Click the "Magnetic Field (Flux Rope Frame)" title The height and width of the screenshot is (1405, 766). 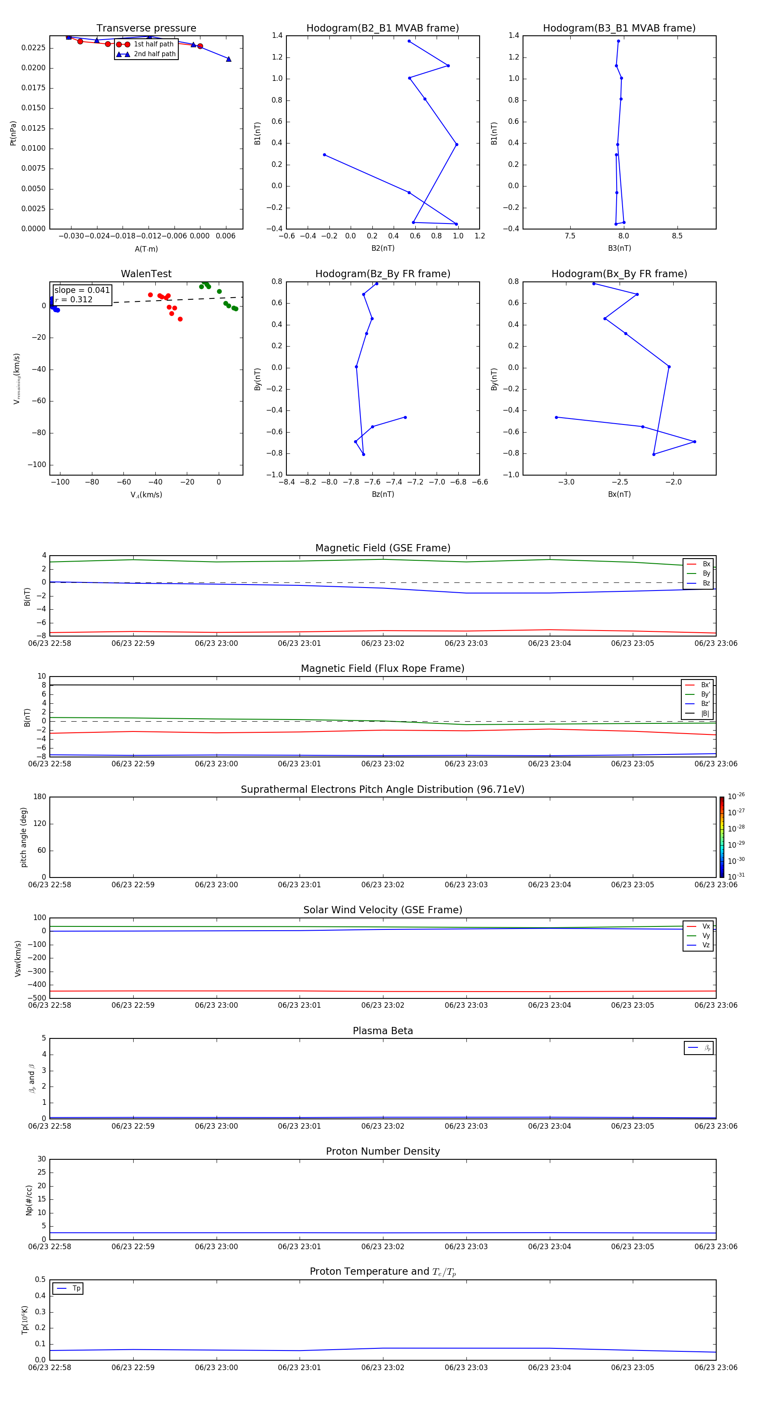383,669
